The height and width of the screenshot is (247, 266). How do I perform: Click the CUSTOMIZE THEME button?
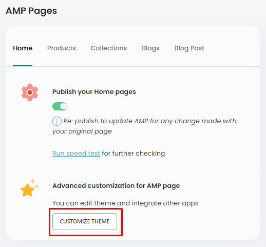(85, 221)
